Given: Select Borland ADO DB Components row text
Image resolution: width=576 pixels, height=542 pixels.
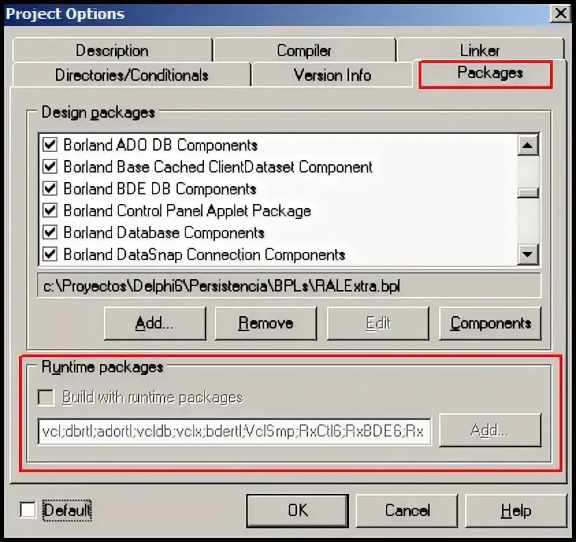Looking at the screenshot, I should [161, 145].
